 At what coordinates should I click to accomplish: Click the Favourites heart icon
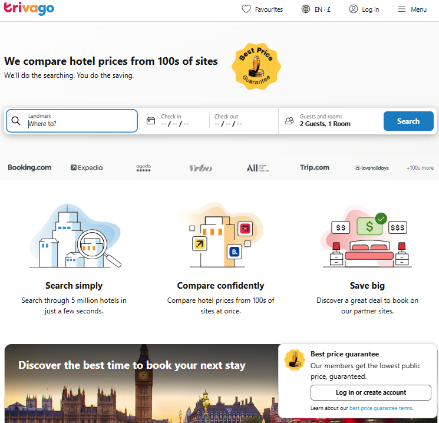(x=246, y=9)
